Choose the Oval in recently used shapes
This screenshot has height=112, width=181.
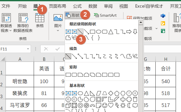coord(98,32)
